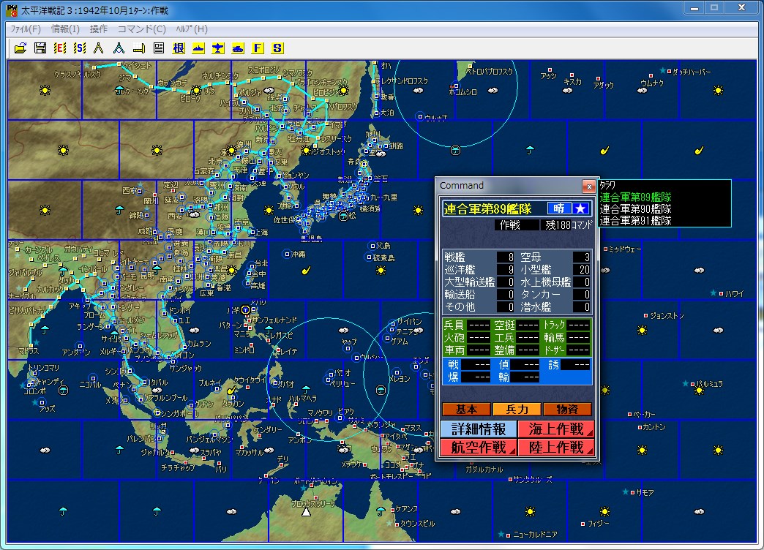This screenshot has height=550, width=764.
Task: Expand the 陸上作戦 command button
Action: [556, 448]
